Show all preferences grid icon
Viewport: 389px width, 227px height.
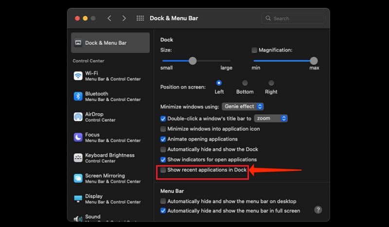coord(140,19)
